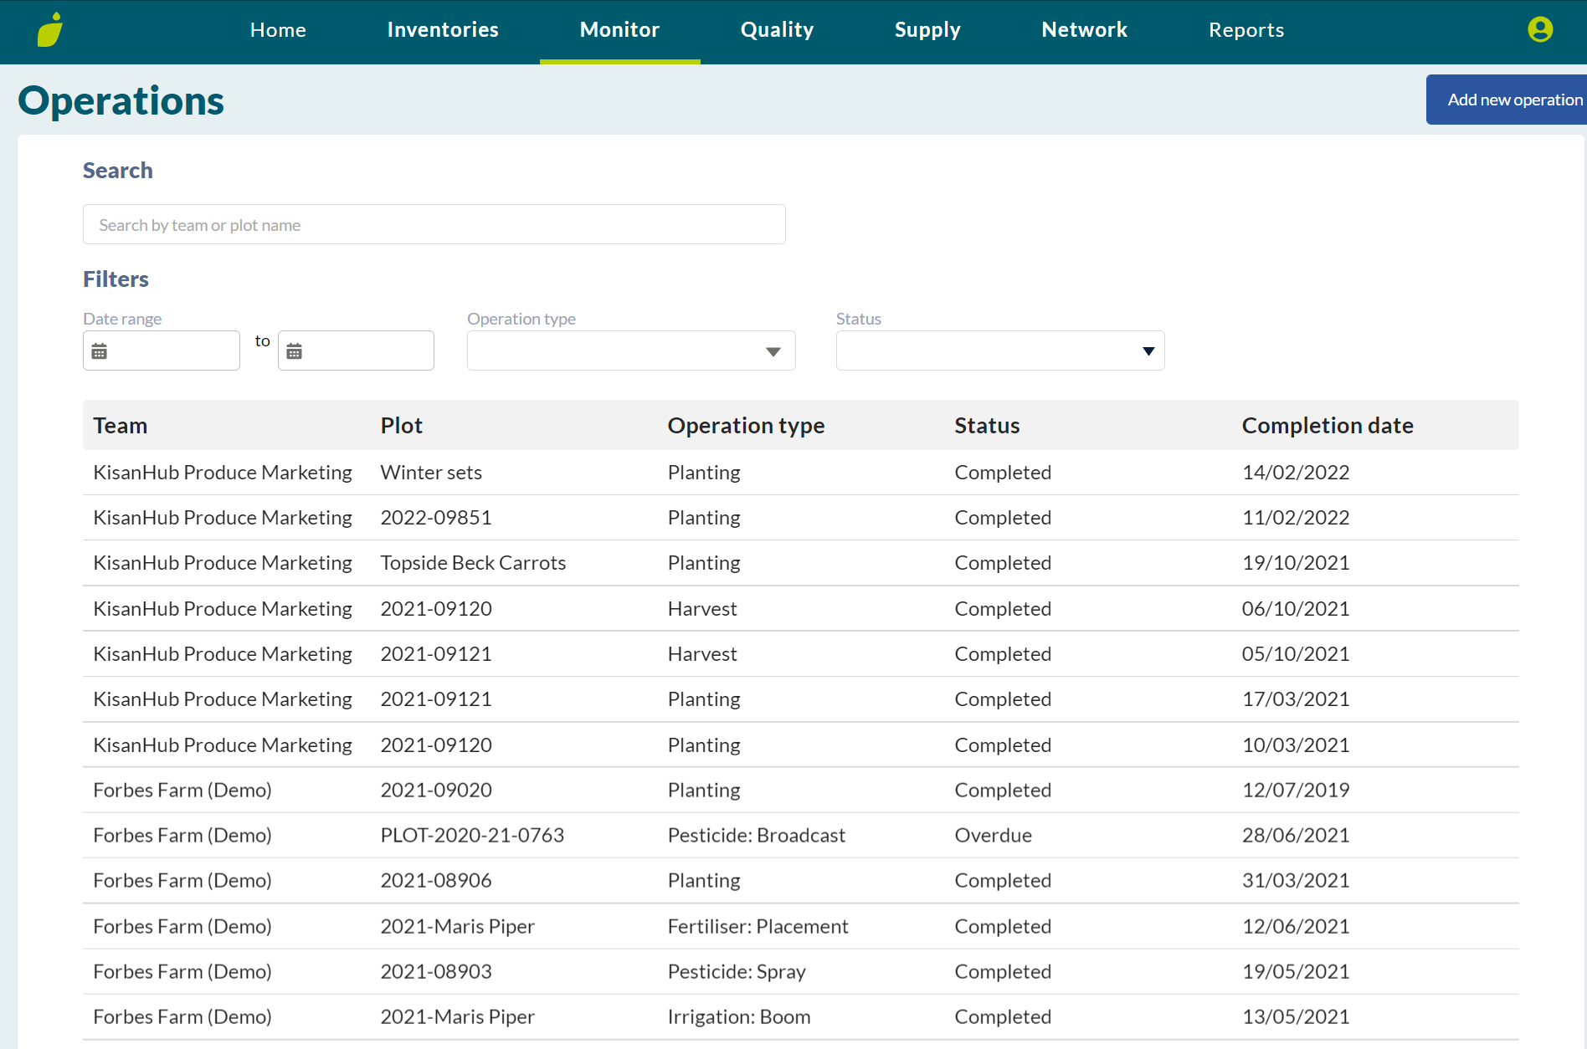Select plot 2022-09851
This screenshot has height=1049, width=1587.
(x=436, y=518)
